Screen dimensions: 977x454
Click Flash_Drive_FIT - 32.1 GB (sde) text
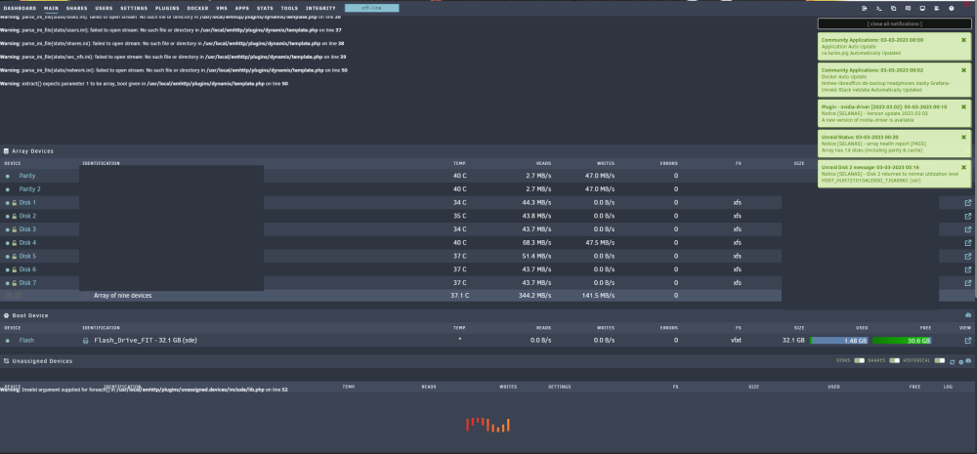[x=146, y=341]
